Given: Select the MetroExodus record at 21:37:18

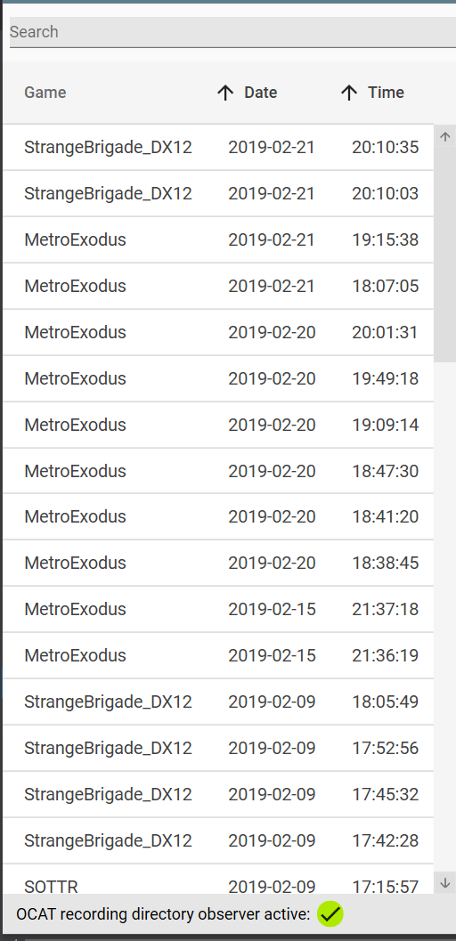Looking at the screenshot, I should click(x=218, y=609).
